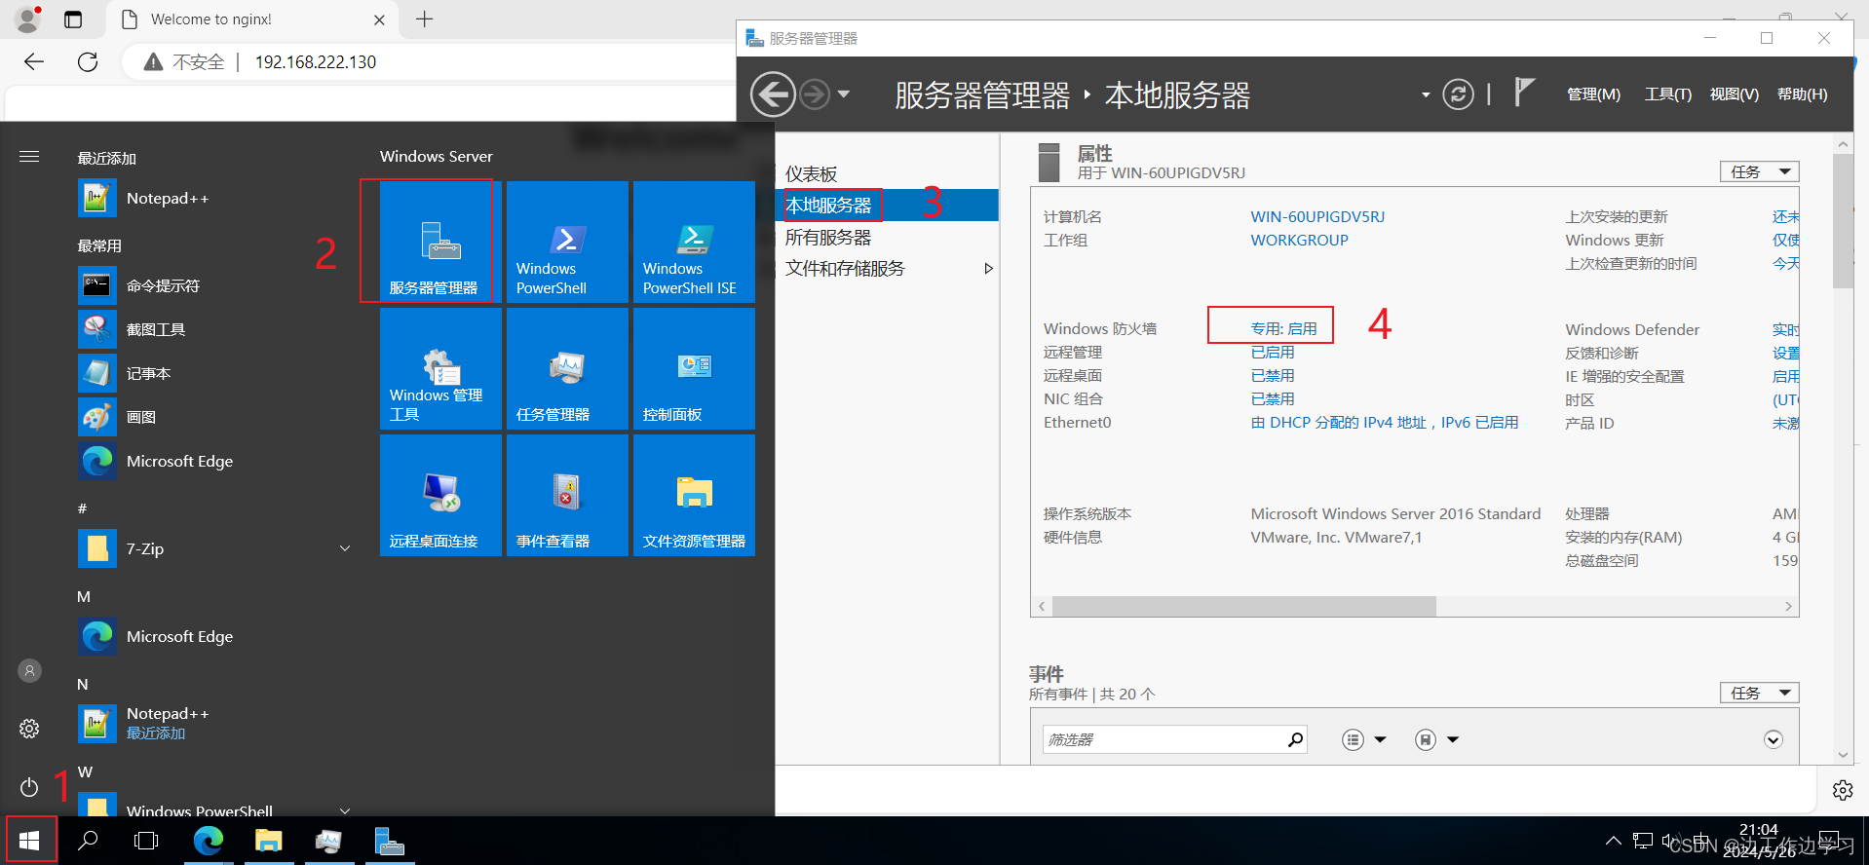Expand 文件和存储服务 submenu arrow
1869x865 pixels.
point(988,269)
